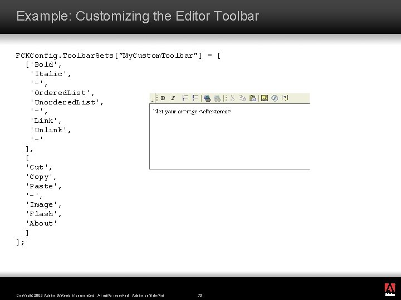Click the 'Unlink' code entry
The height and width of the screenshot is (300, 401).
coord(50,130)
